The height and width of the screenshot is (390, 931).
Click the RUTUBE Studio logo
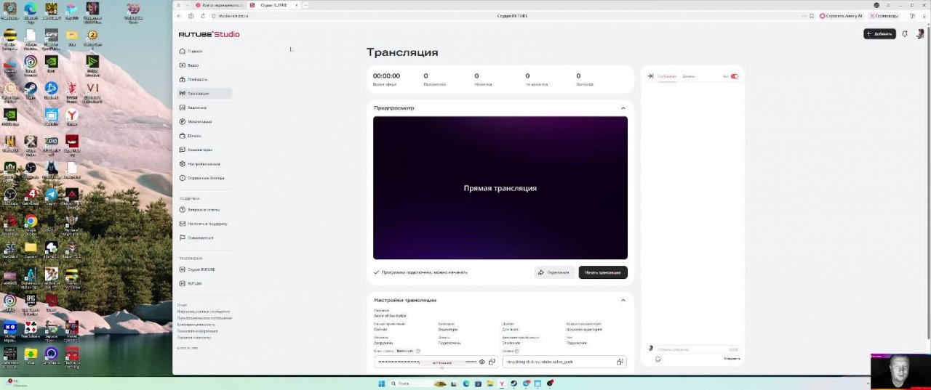point(209,34)
